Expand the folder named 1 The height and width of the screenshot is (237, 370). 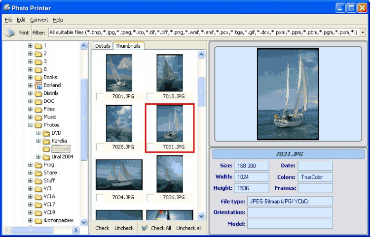pos(30,46)
